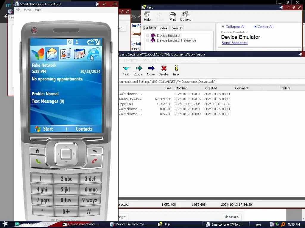
Task: Click the Comment column header
Action: click(x=247, y=88)
